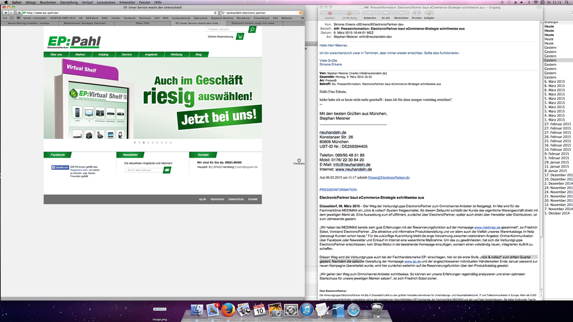This screenshot has width=573, height=322.
Task: Open the Ablage menu
Action: click(31, 2)
